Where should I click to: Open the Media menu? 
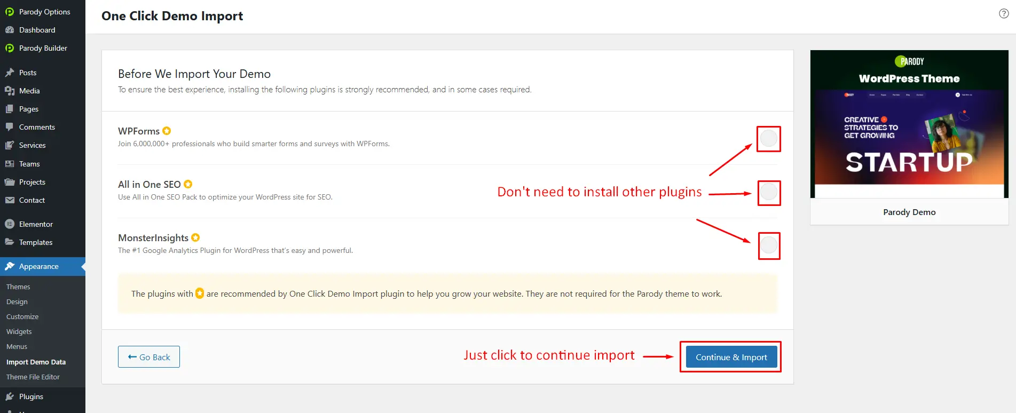43,91
